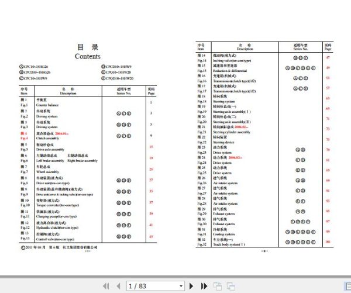Click page number '1' for Fig.1
Image resolution: width=351 pixels, height=293 pixels.
point(151,102)
